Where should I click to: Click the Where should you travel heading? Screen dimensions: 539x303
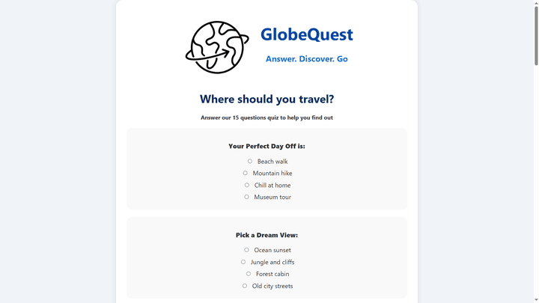(267, 100)
